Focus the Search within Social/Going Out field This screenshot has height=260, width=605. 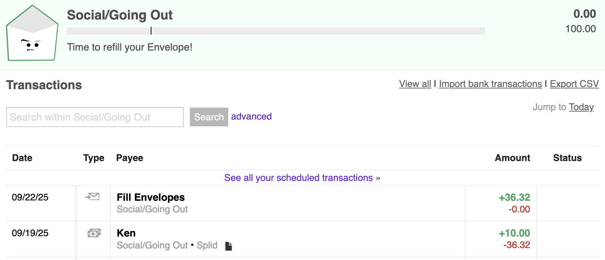[95, 117]
